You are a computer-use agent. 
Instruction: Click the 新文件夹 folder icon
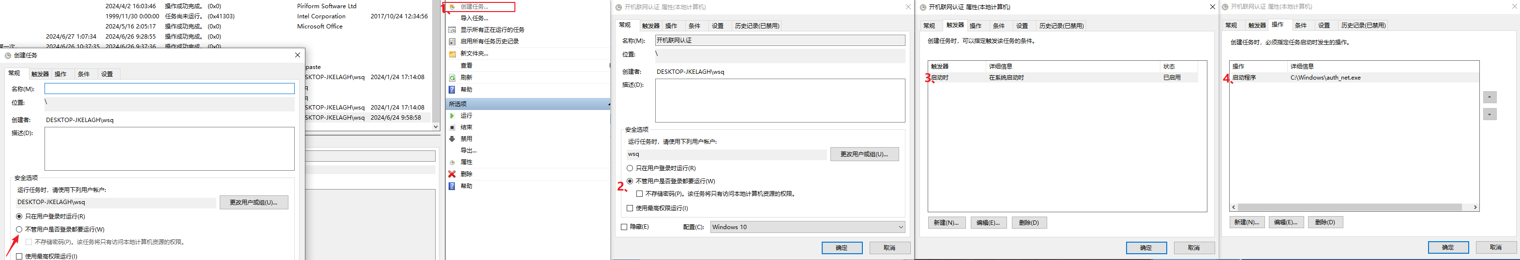coord(452,54)
